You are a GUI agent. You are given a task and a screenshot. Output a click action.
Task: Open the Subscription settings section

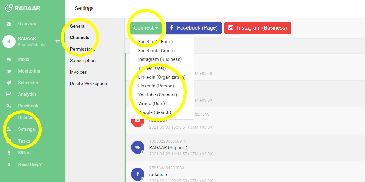[83, 61]
